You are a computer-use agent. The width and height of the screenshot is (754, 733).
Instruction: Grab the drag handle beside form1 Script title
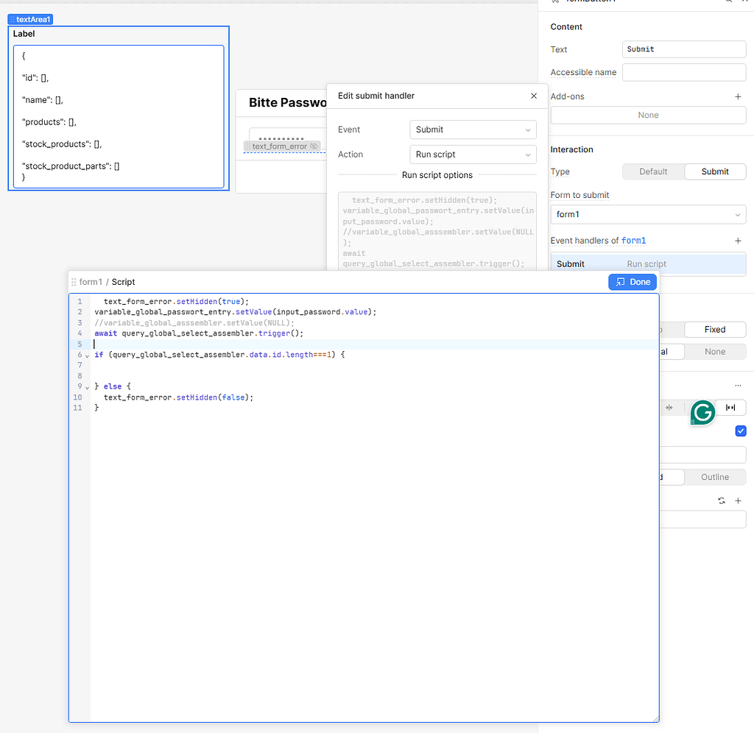click(74, 282)
